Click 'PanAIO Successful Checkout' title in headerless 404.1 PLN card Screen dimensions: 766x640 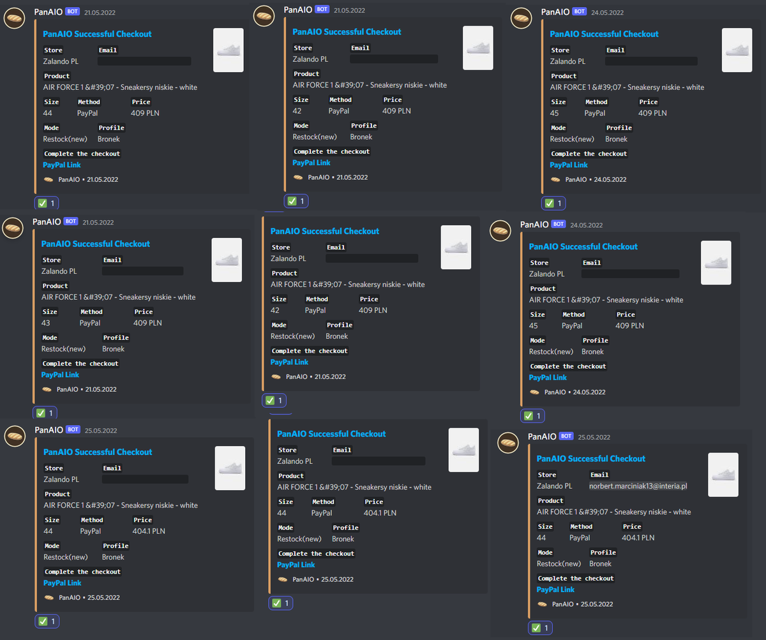tap(331, 434)
